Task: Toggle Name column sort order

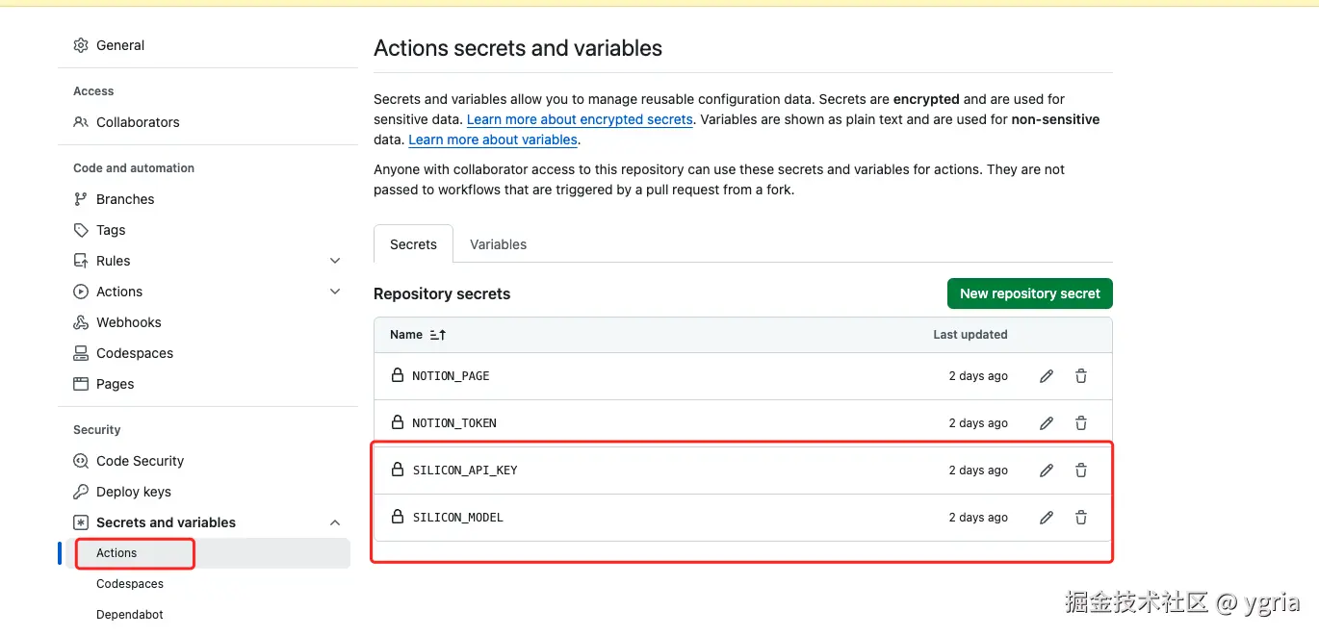Action: click(438, 335)
